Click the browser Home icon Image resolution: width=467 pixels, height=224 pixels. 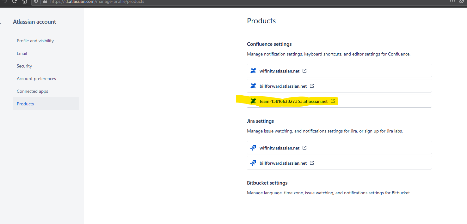(x=25, y=2)
